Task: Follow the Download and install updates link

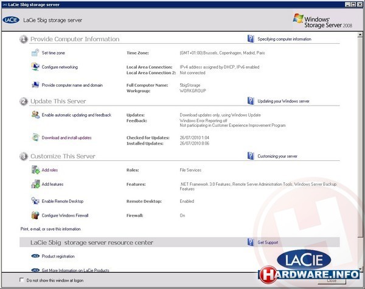Action: click(x=66, y=138)
